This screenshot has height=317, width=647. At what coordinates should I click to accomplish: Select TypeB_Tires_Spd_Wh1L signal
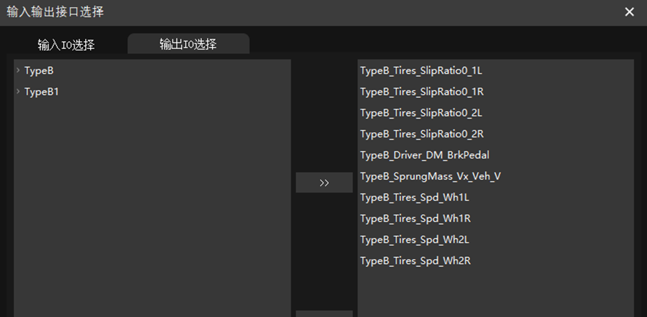pos(414,198)
